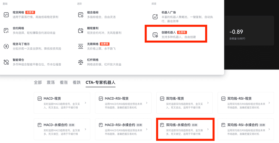Open the 双均线-RSI-永续合约 card chevron
The height and width of the screenshot is (143, 279).
(x=269, y=129)
